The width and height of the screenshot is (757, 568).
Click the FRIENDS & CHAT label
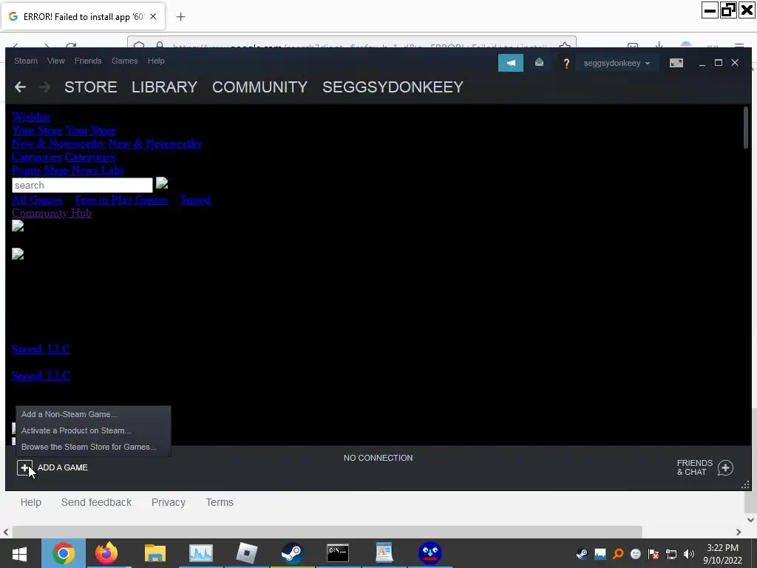pos(695,467)
